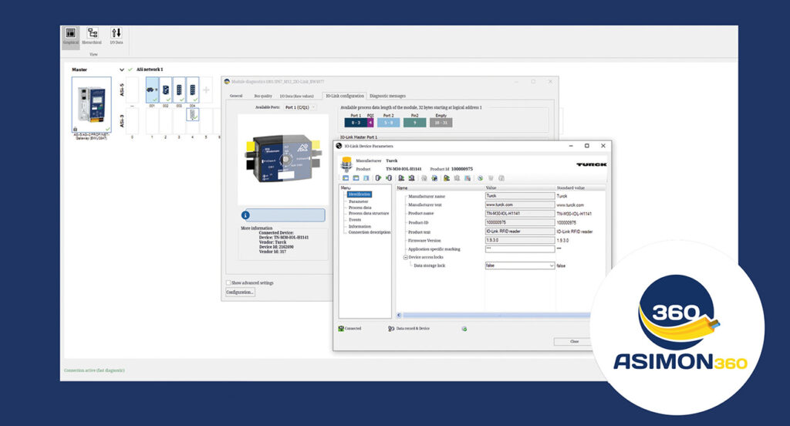Click the IO-Link Device Parameters title icon
The height and width of the screenshot is (426, 790).
tap(339, 146)
